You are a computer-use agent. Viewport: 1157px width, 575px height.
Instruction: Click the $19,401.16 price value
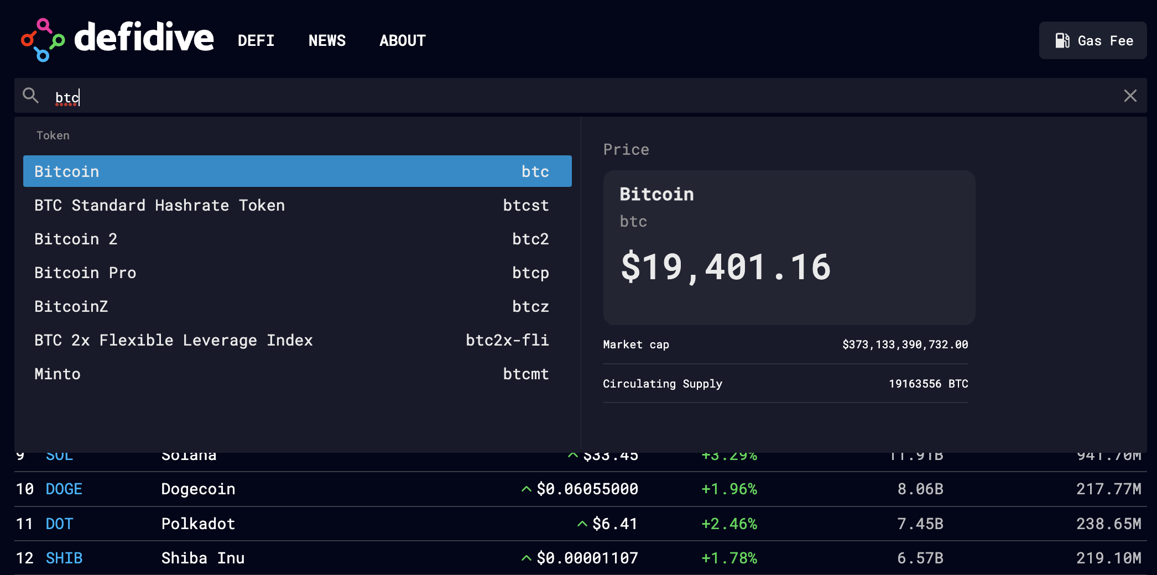point(726,267)
